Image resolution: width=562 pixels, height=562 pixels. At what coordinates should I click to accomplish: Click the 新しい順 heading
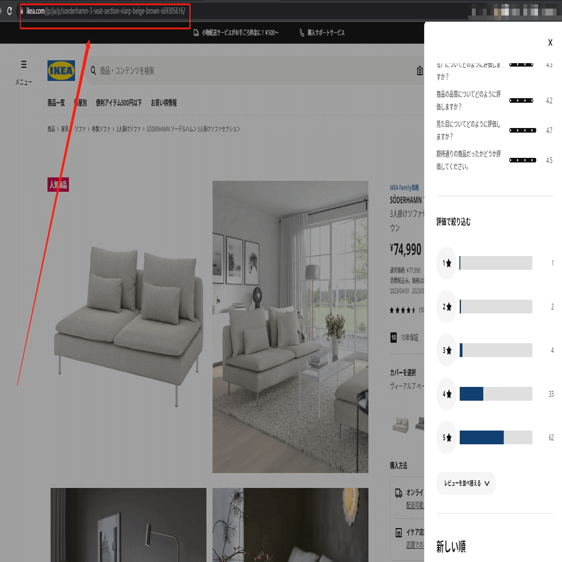tap(451, 547)
